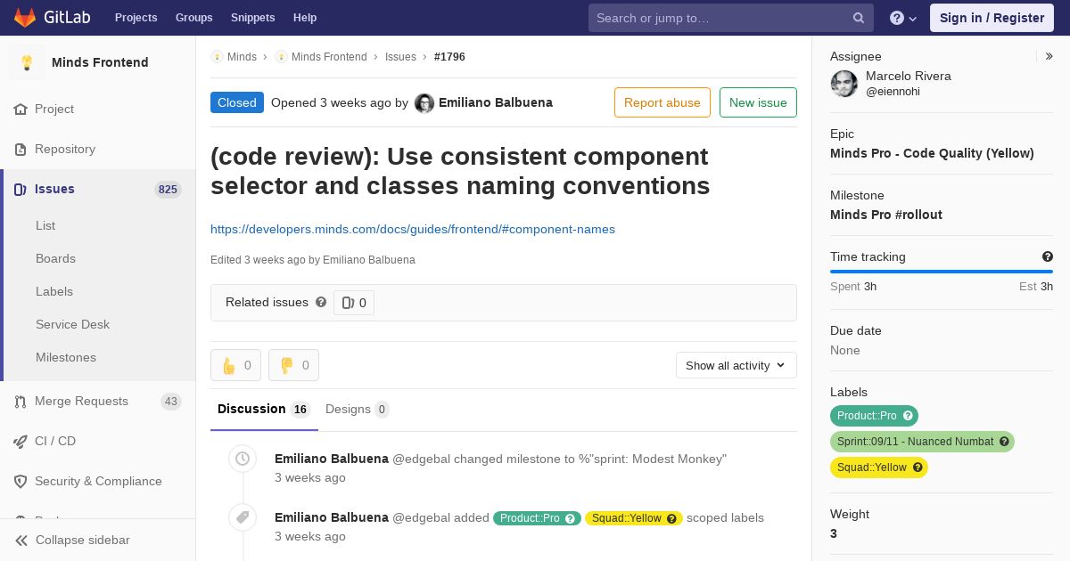Click the @eiennohi assignee username

(893, 92)
